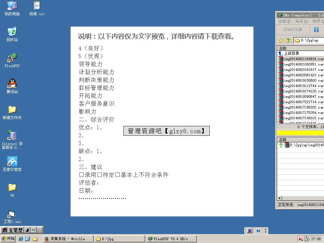This screenshot has width=324, height=243.
Task: Open the 会话 menu in FlashFXP
Action: [x=285, y=21]
